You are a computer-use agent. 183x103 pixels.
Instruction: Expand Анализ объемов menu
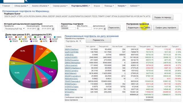(x=40, y=6)
